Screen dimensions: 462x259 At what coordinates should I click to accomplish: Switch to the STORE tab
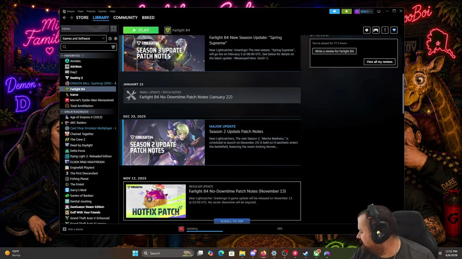coord(82,18)
